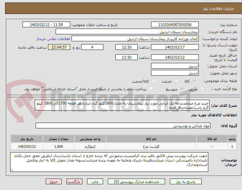This screenshot has width=242, height=190.
Task: Click the جزئیات اطلاعات نیاز page title
Action: tap(218, 9)
